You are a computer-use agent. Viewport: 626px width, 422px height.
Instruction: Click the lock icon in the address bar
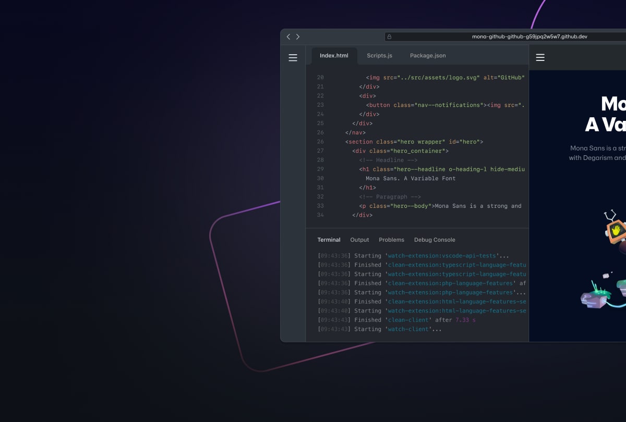coord(389,36)
